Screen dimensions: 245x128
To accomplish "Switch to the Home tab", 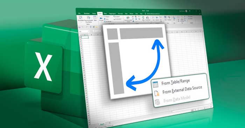I will tap(94, 13).
